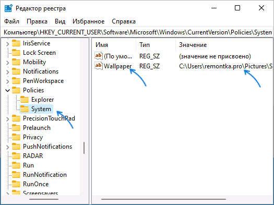Click the Registry Editor title bar icon
The width and height of the screenshot is (274, 205).
(x=8, y=8)
